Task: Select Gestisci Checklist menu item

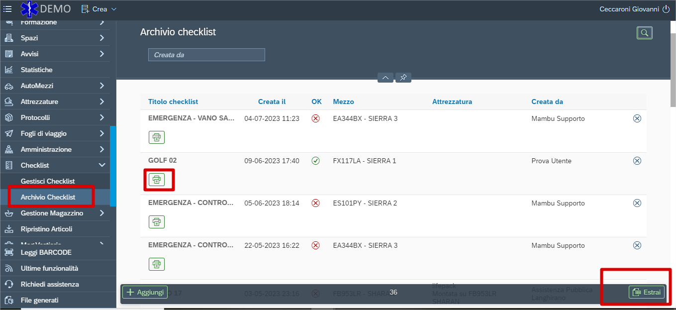Action: tap(48, 181)
